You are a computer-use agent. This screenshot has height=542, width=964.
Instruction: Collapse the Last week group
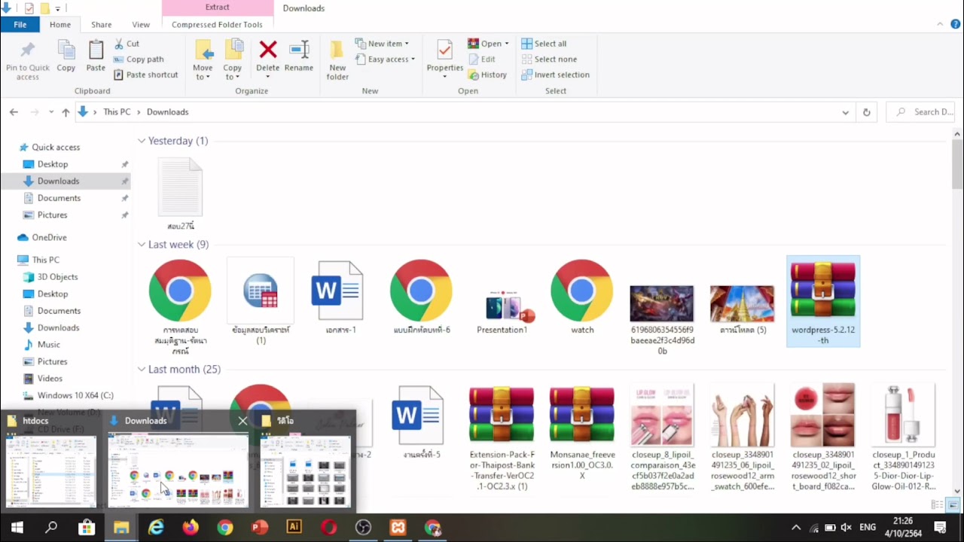(142, 245)
